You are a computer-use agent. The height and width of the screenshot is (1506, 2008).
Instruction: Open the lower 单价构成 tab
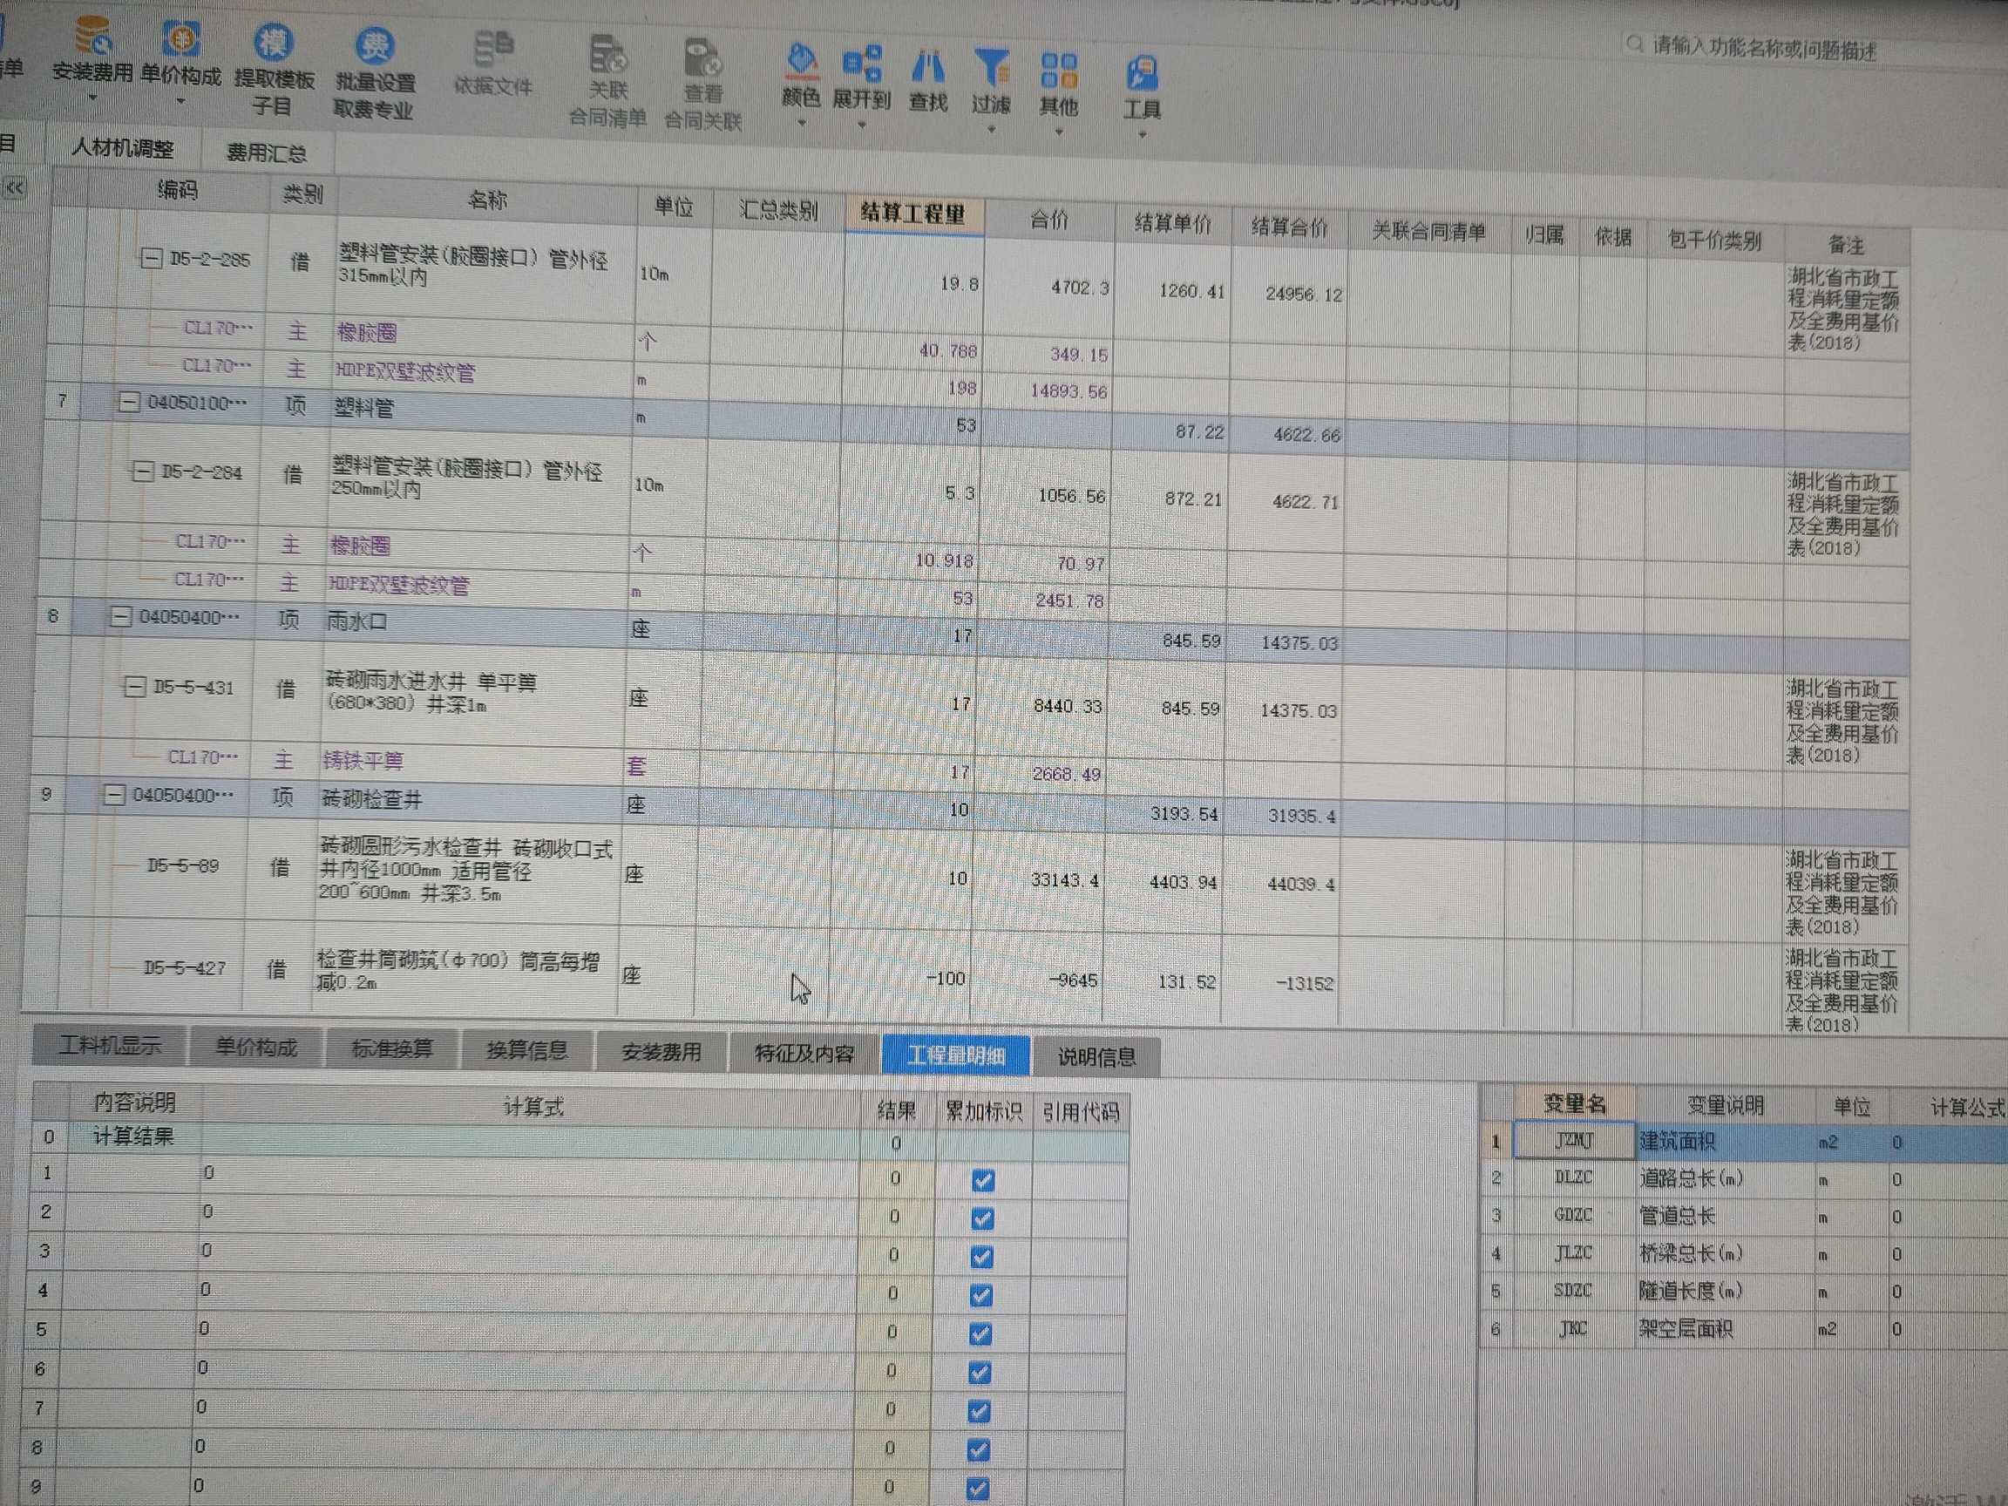tap(256, 1048)
